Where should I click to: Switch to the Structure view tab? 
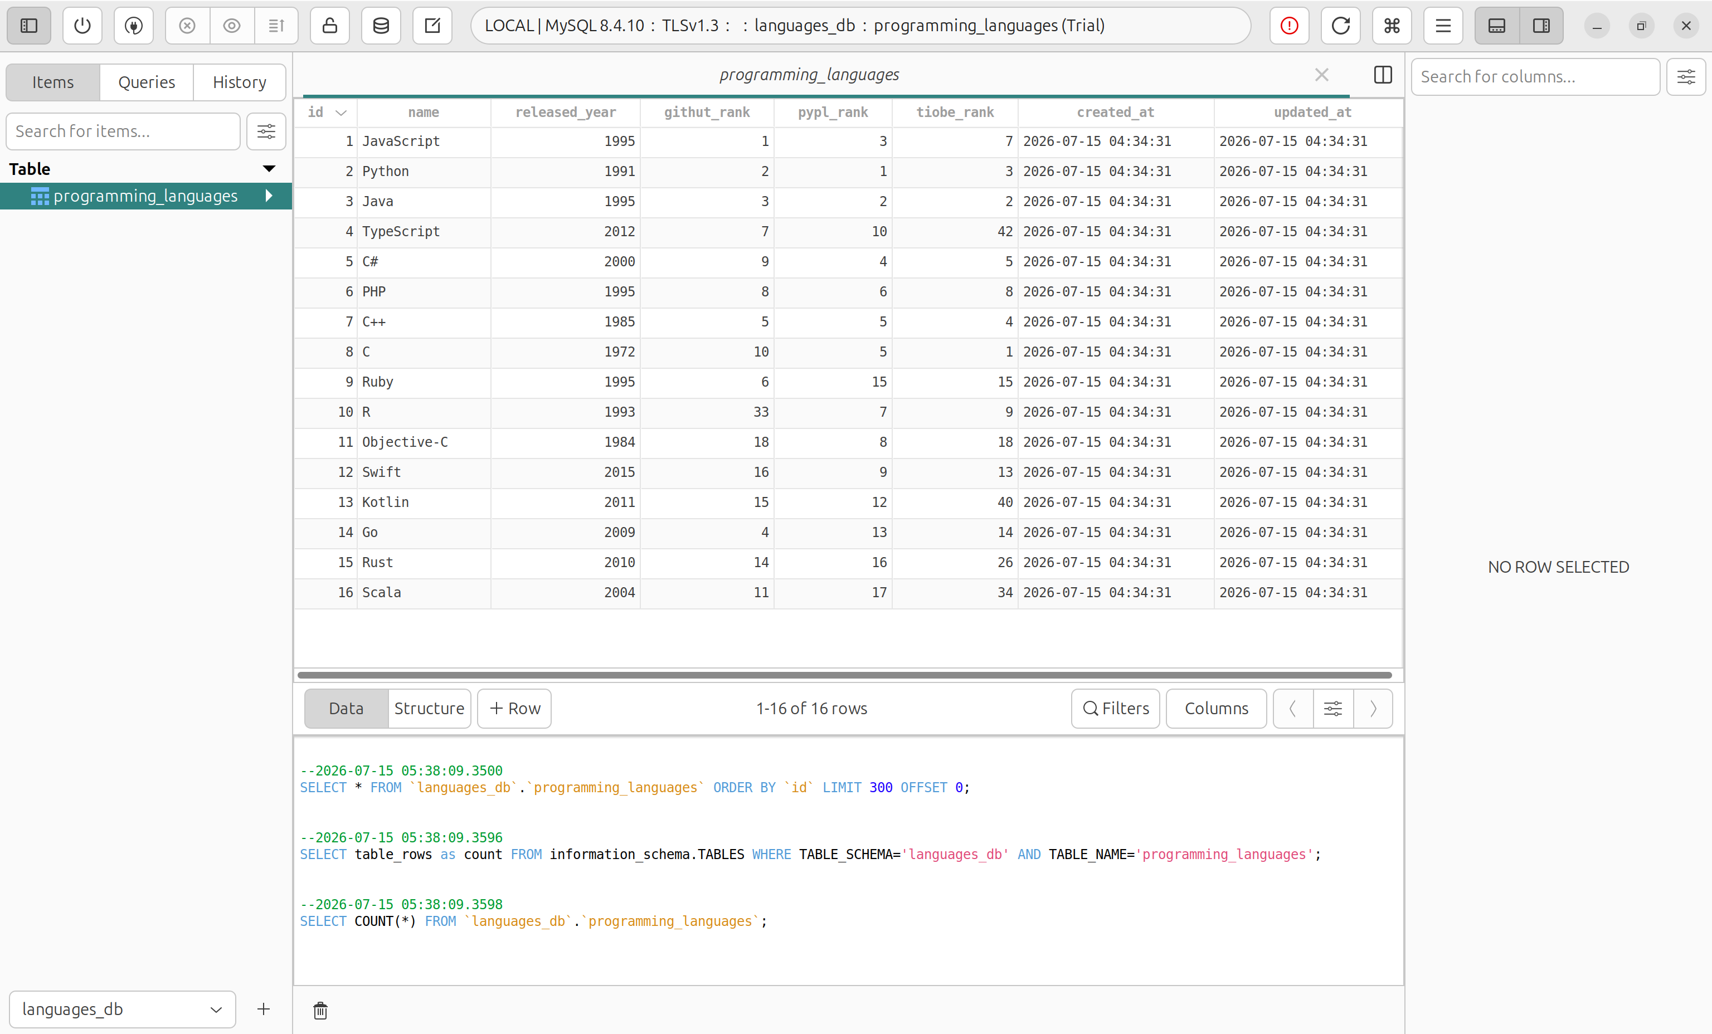pos(429,708)
